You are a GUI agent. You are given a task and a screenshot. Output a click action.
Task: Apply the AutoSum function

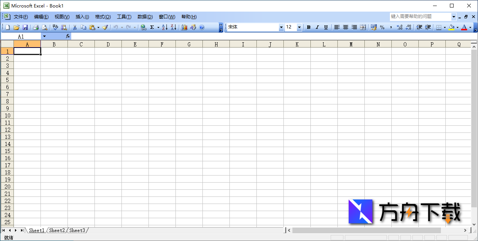coord(152,27)
